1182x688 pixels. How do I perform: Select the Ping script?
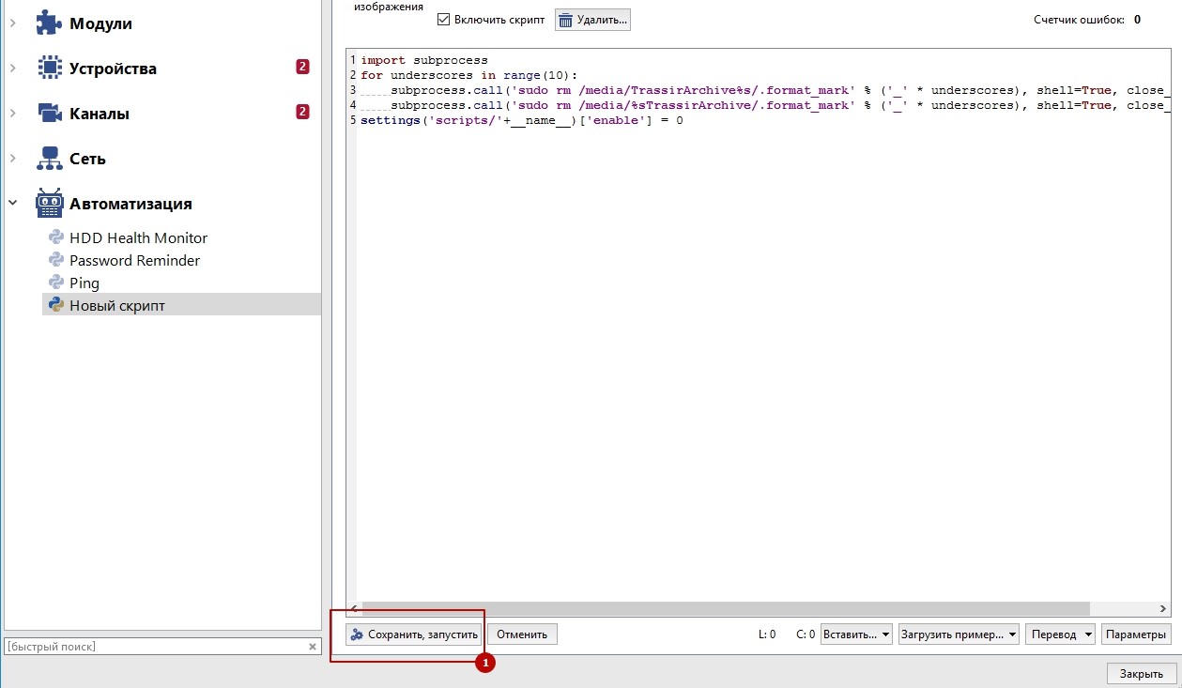(84, 283)
